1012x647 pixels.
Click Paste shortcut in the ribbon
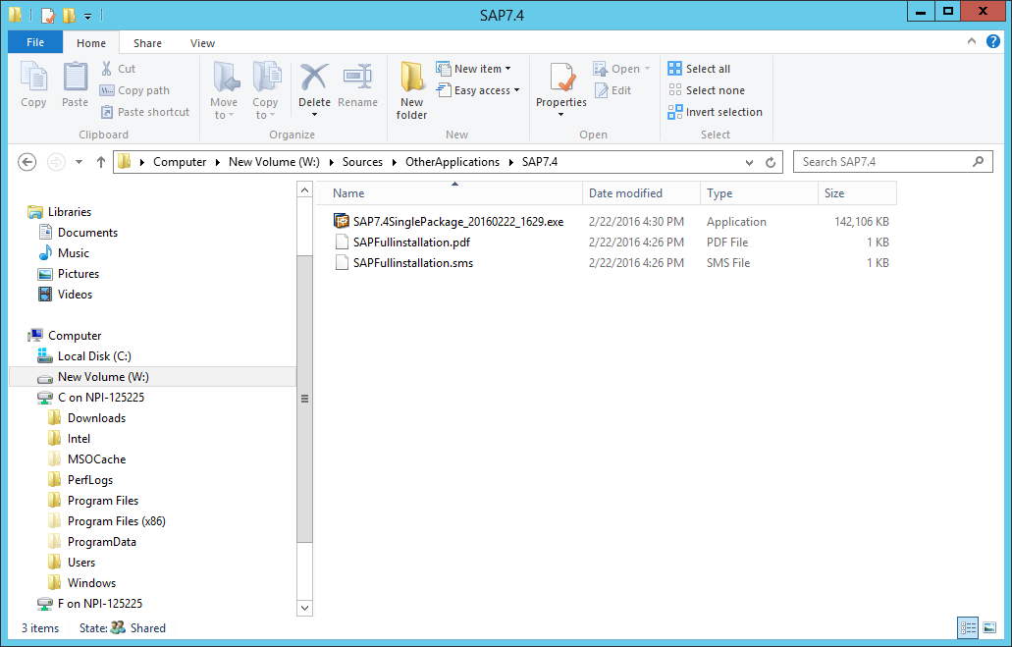[x=145, y=112]
